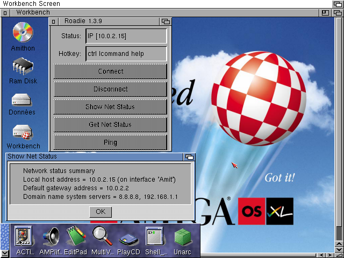The image size is (344, 258).
Task: Click Workbench vertical scrollbar down arrow
Action: [339, 249]
